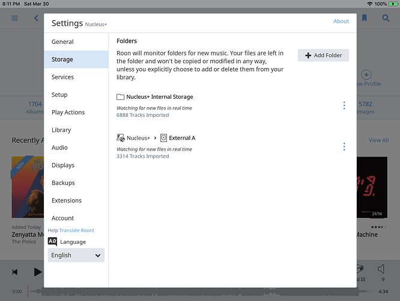Click the Nucleus+ Internal Storage label
The height and width of the screenshot is (301, 400).
click(x=160, y=97)
